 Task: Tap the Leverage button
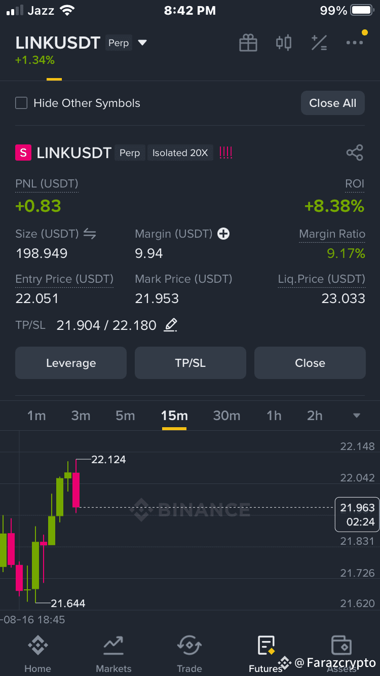pos(71,363)
